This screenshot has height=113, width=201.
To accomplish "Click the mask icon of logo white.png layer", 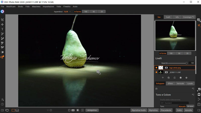I will point(166,68).
